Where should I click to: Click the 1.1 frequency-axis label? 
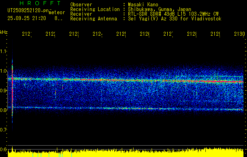[x=3, y=51]
